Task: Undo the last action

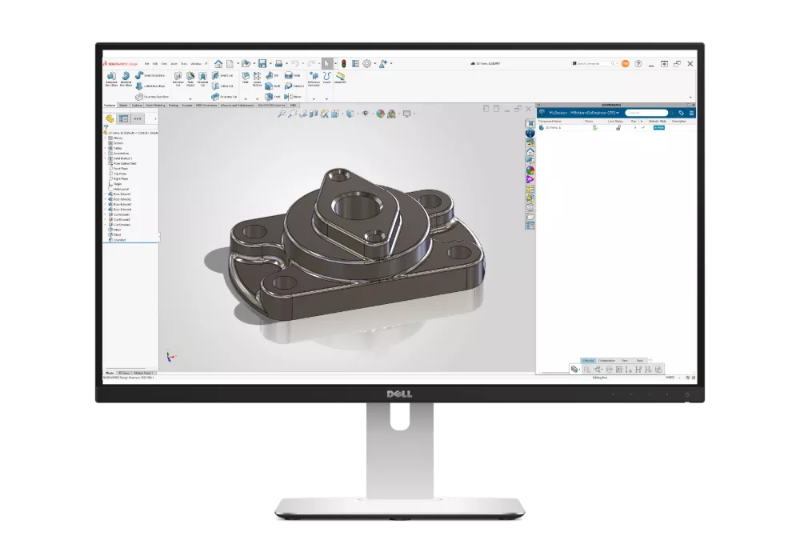Action: click(x=295, y=64)
